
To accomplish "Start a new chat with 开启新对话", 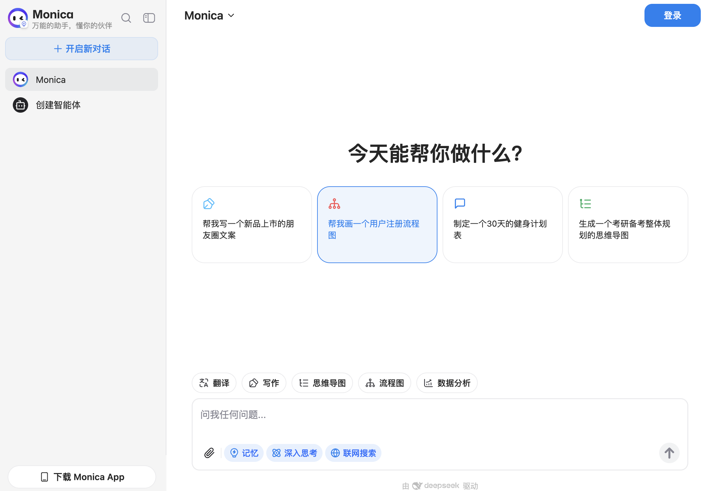I will click(x=82, y=49).
